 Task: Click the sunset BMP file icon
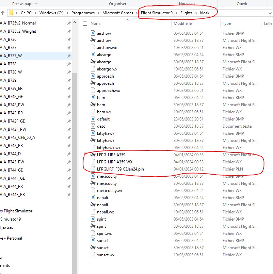(x=93, y=240)
